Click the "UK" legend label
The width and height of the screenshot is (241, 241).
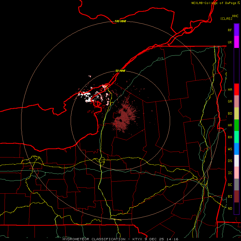click(x=230, y=42)
